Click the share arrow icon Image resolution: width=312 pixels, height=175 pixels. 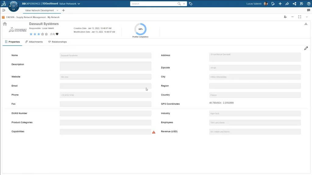[x=287, y=4]
